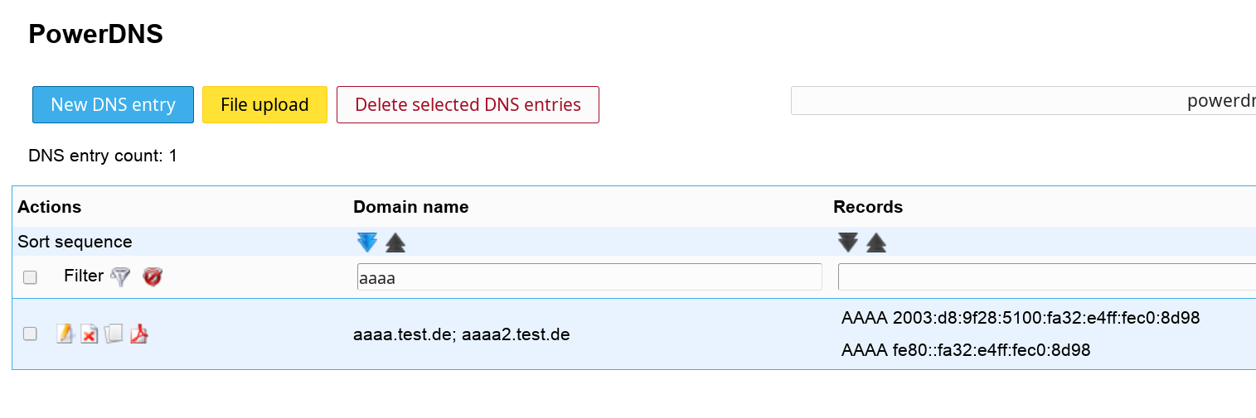Tick the select-all checkbox beside Filter
Image resolution: width=1256 pixels, height=418 pixels.
pyautogui.click(x=30, y=277)
